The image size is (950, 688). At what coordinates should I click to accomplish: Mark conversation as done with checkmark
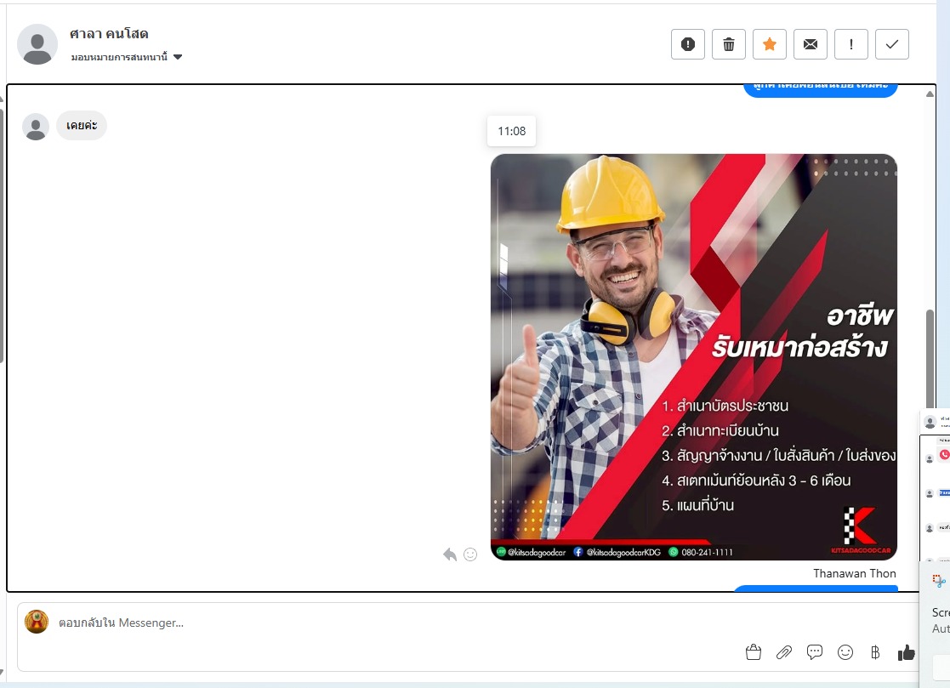click(892, 44)
